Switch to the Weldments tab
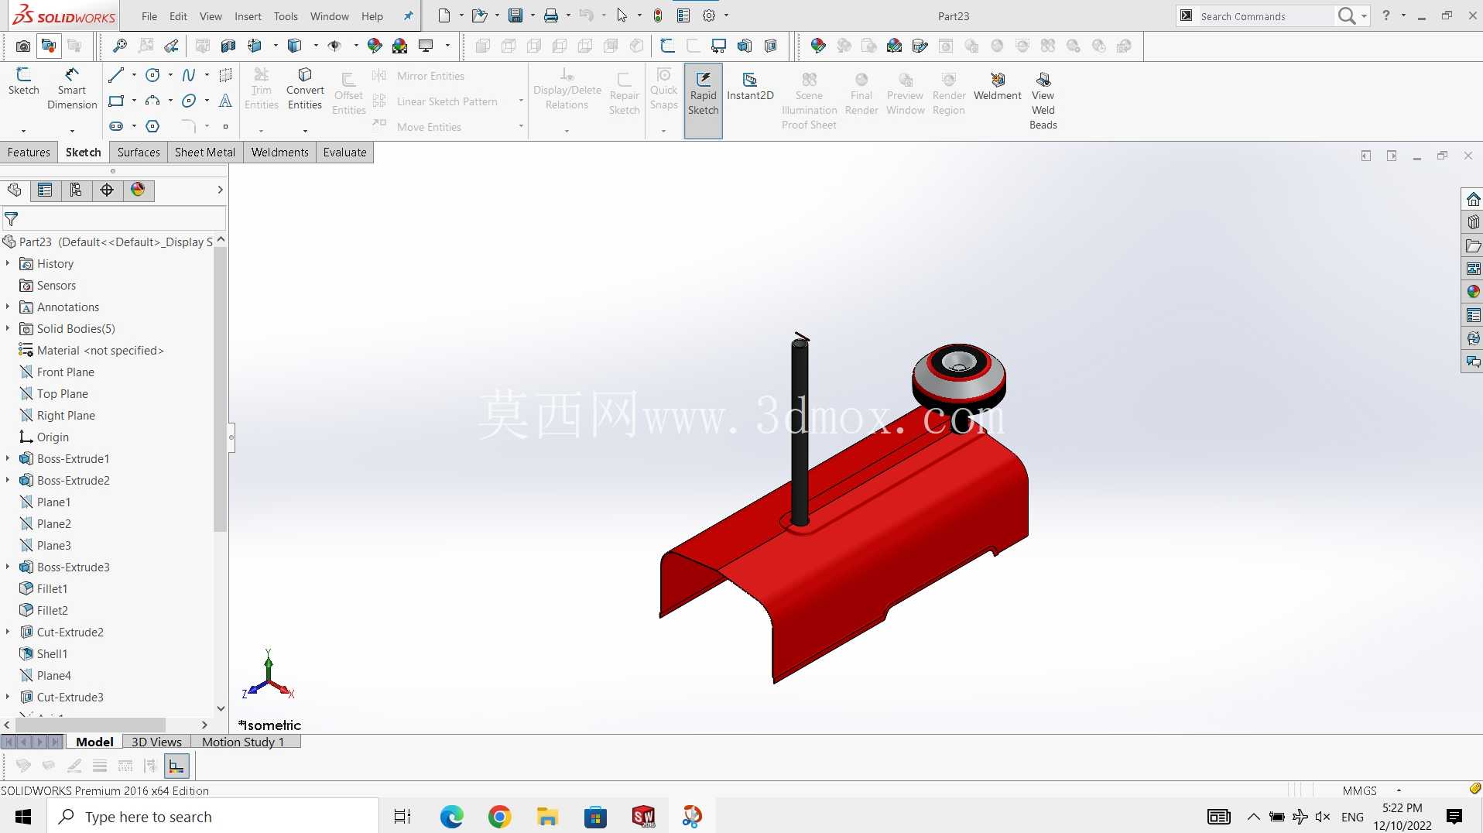Screen dimensions: 1483x833 (279, 153)
